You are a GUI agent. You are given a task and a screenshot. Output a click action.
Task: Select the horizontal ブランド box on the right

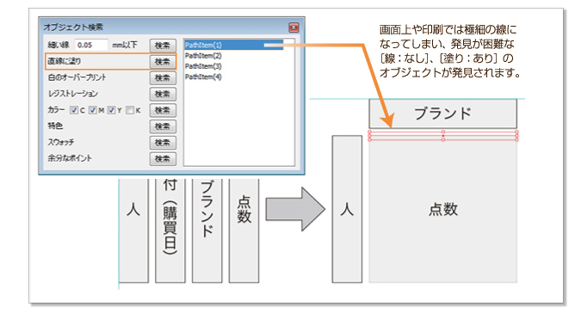coord(442,114)
